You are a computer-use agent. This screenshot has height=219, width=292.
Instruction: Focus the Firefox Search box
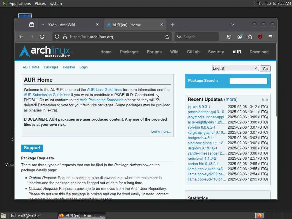(x=196, y=37)
